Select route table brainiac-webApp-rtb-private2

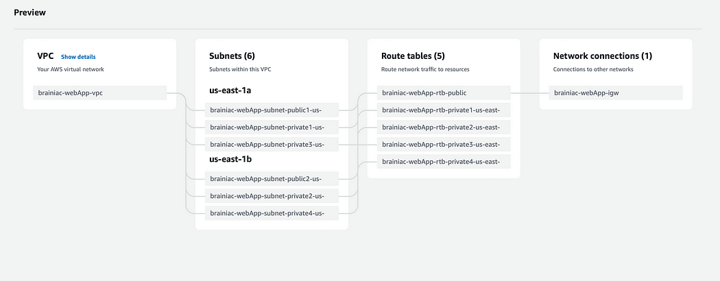444,127
